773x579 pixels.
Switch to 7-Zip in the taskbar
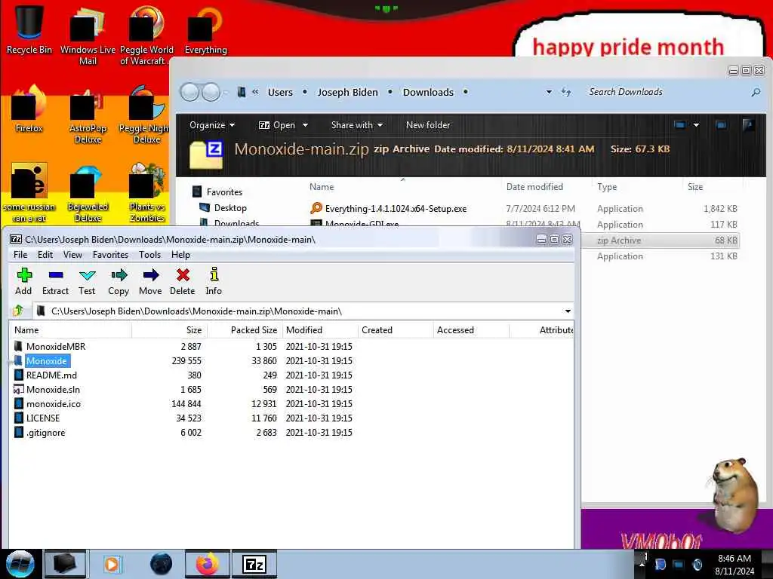pos(254,564)
